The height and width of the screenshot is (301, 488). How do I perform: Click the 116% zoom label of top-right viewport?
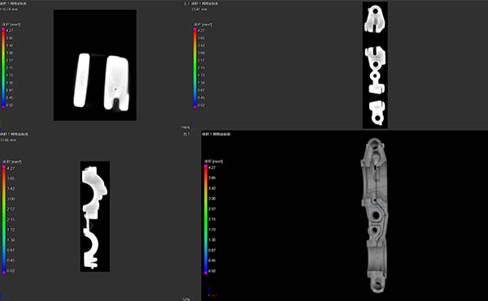(x=185, y=127)
